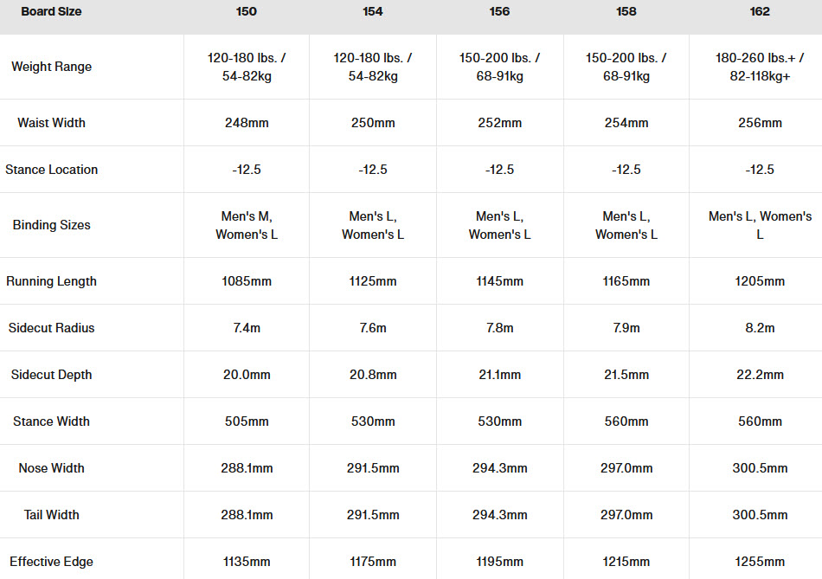This screenshot has width=822, height=579.
Task: Click the 156 board size column header
Action: (x=499, y=12)
